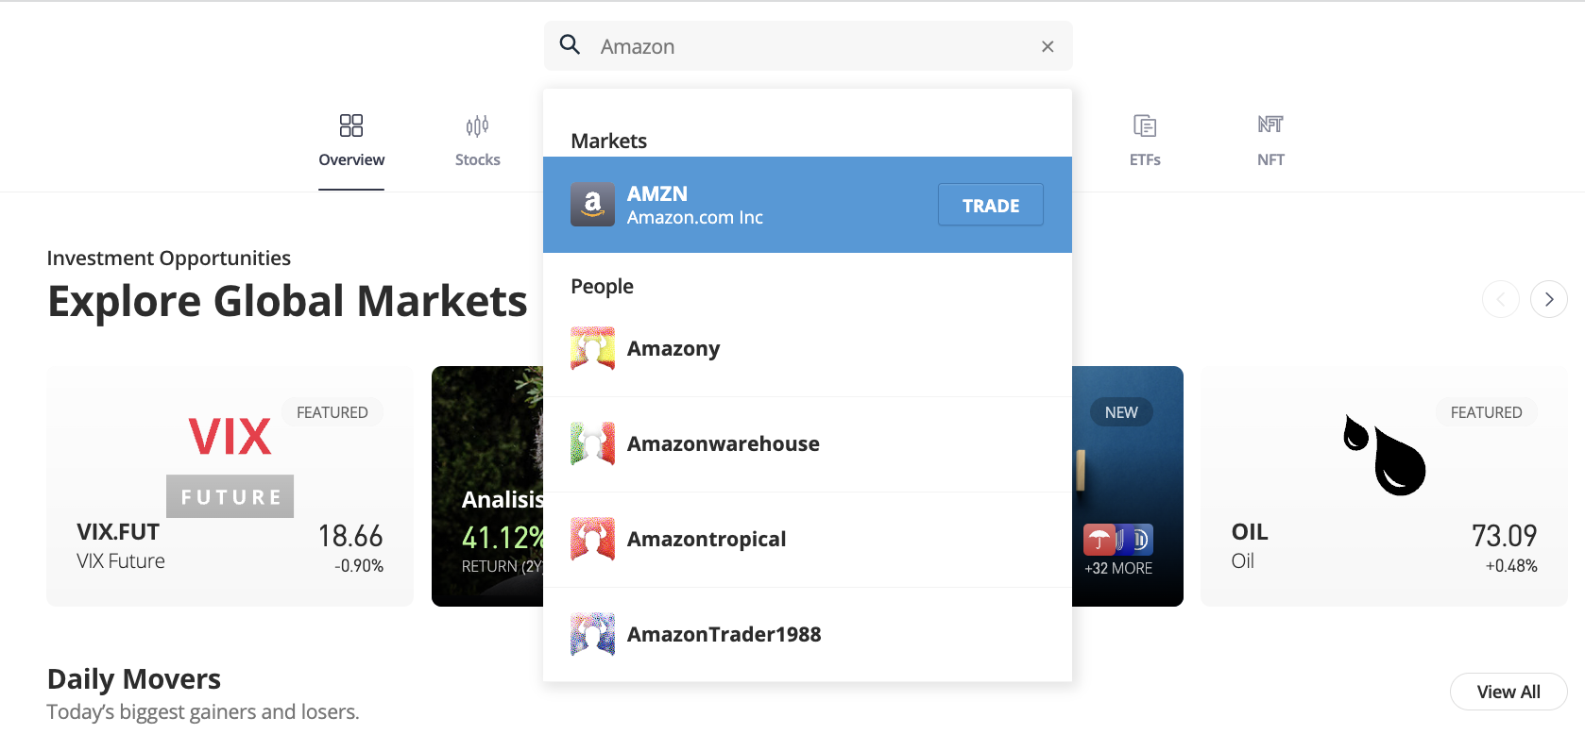
Task: Click the NEW badge on card
Action: pyautogui.click(x=1121, y=412)
